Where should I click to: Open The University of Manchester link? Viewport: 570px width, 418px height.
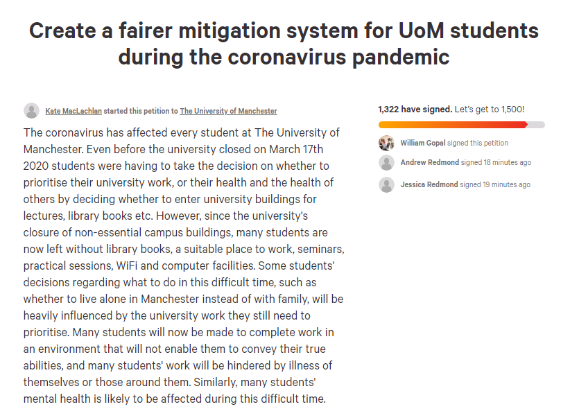point(228,111)
